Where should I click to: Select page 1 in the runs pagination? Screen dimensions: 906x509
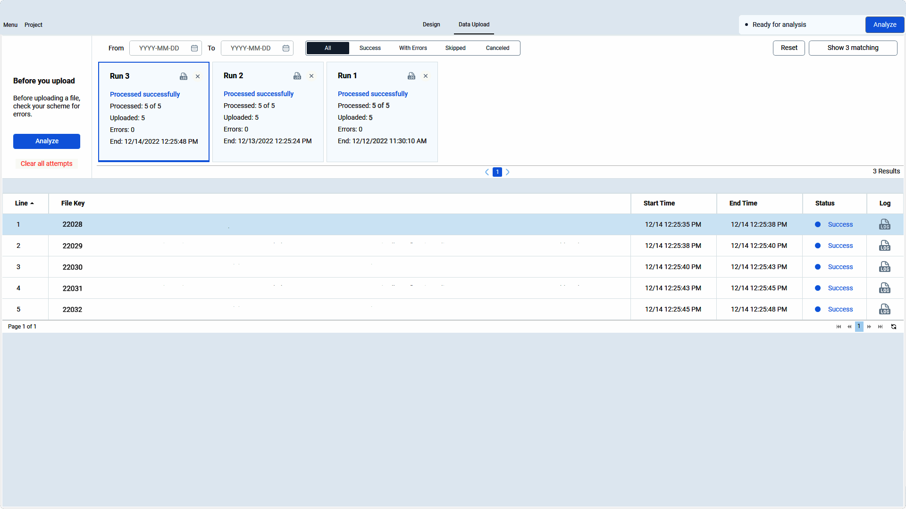click(497, 172)
